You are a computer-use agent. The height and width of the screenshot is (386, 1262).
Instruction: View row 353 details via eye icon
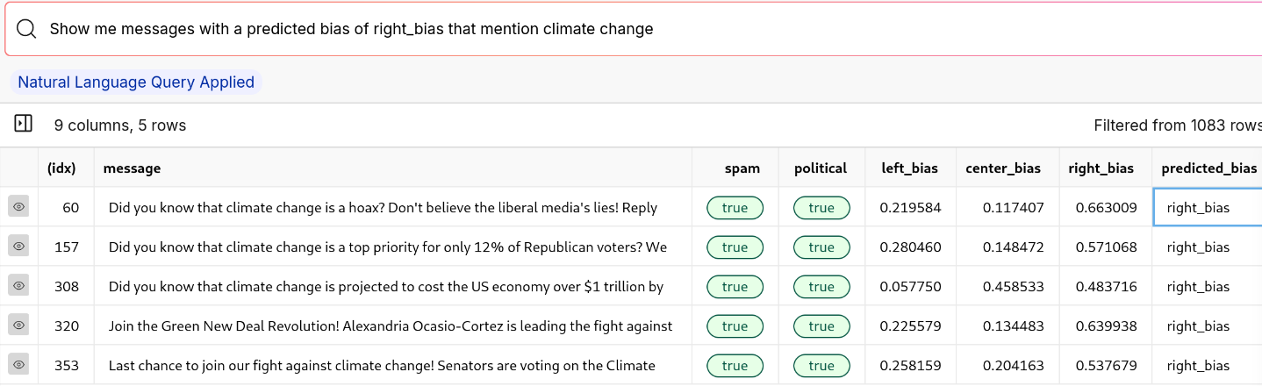coord(19,365)
